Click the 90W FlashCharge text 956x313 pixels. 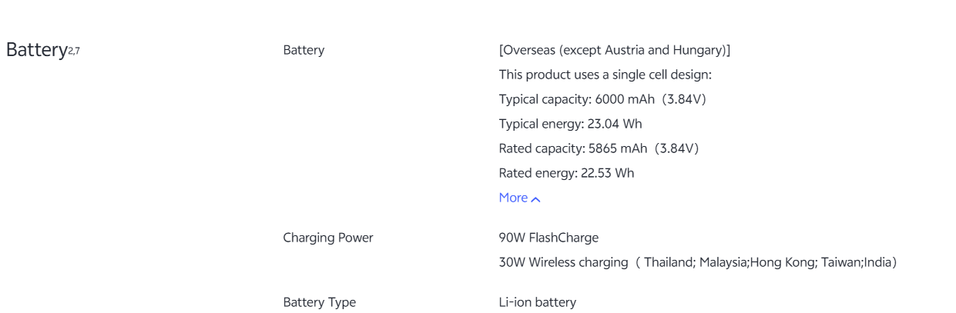pos(548,238)
